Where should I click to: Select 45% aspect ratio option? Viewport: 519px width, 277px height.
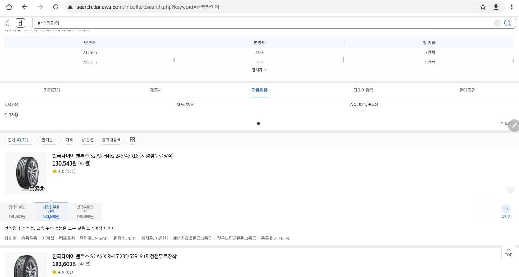tap(259, 53)
